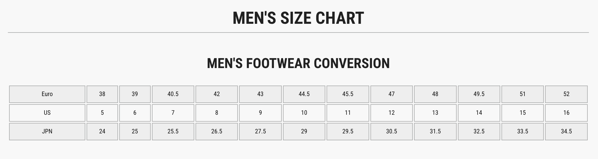This screenshot has width=598, height=159.
Task: Click the US size 16 cell
Action: click(x=567, y=113)
